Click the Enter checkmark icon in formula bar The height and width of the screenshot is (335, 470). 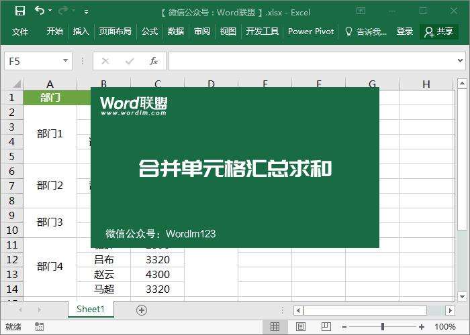[x=130, y=62]
